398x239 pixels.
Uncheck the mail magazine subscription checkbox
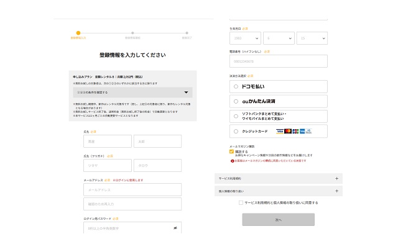231,151
